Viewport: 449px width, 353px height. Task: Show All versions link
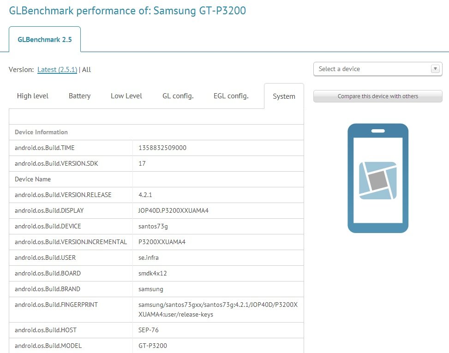[x=86, y=70]
